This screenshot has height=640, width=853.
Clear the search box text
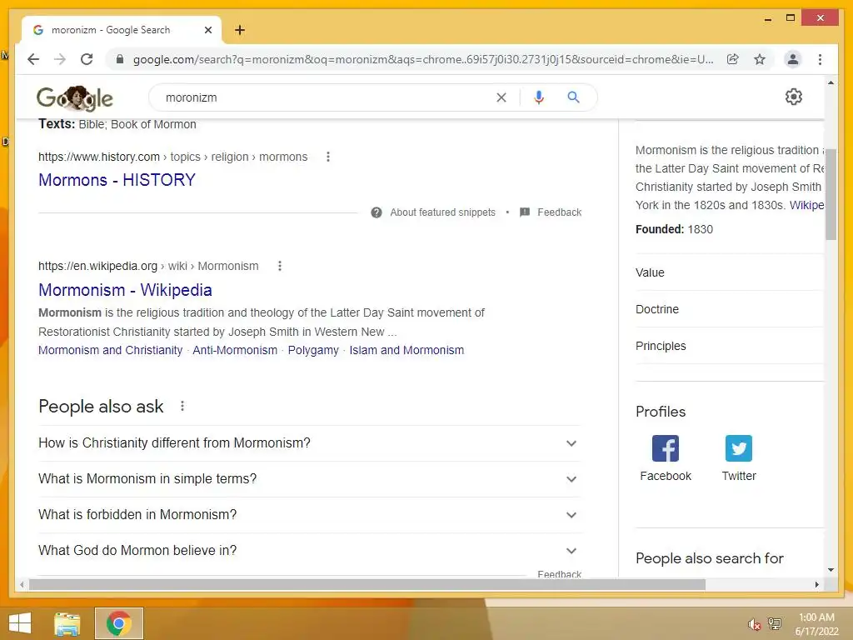click(x=501, y=97)
